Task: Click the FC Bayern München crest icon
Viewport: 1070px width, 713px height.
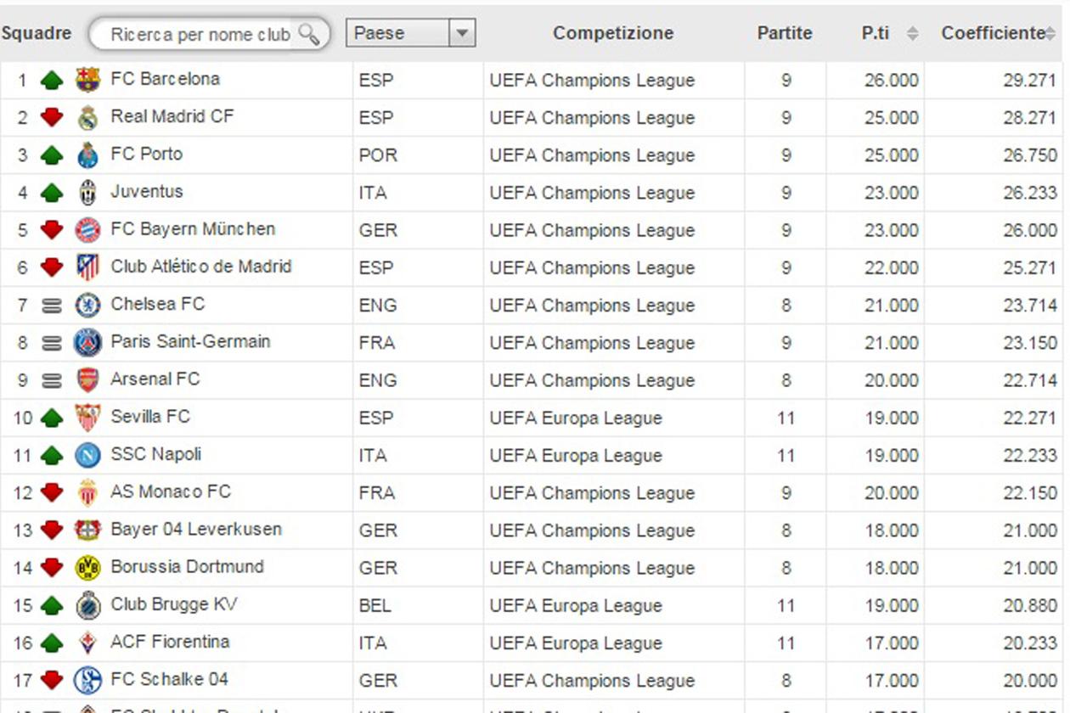Action: [87, 230]
